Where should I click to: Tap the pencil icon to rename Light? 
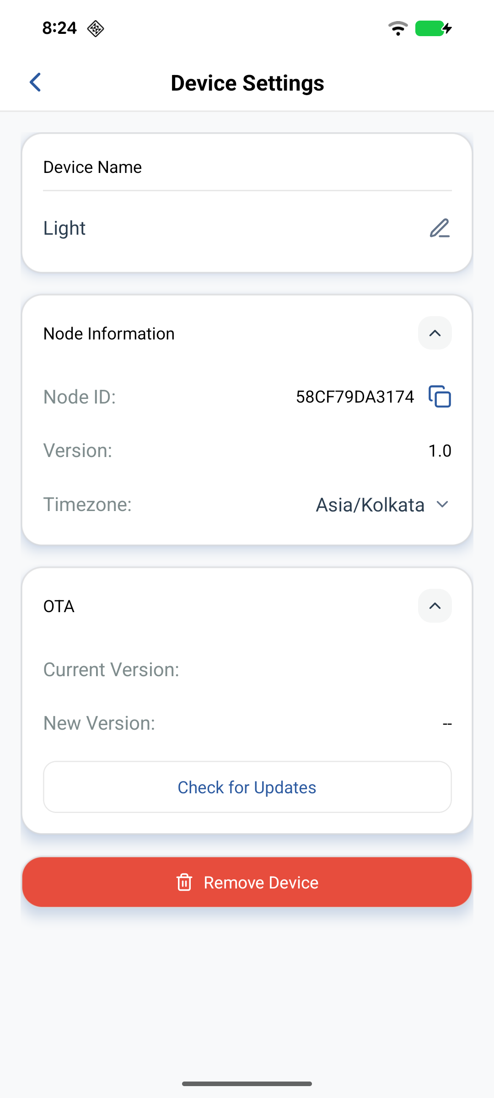pyautogui.click(x=440, y=228)
